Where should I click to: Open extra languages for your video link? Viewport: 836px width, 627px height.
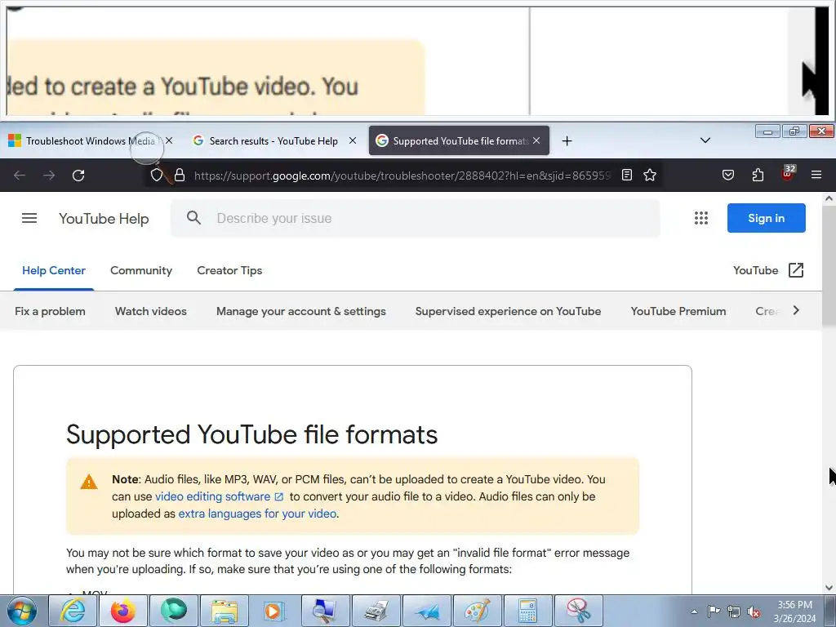click(x=257, y=514)
